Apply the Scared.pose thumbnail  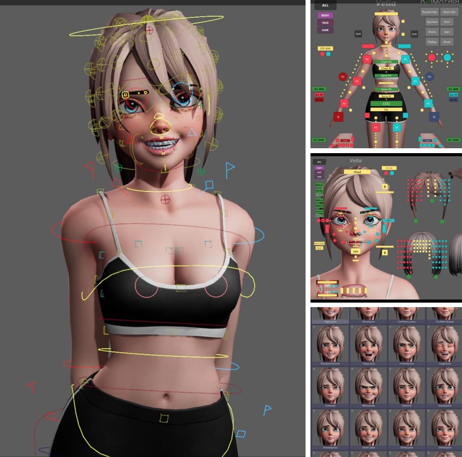[445, 387]
